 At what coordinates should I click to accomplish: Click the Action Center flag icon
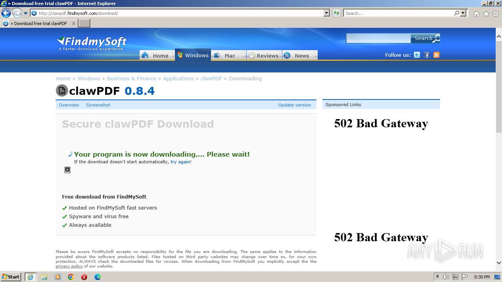coord(465,277)
